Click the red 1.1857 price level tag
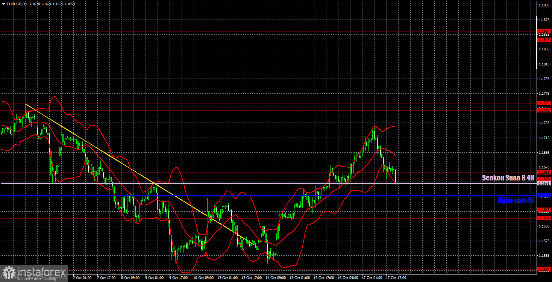 point(544,32)
